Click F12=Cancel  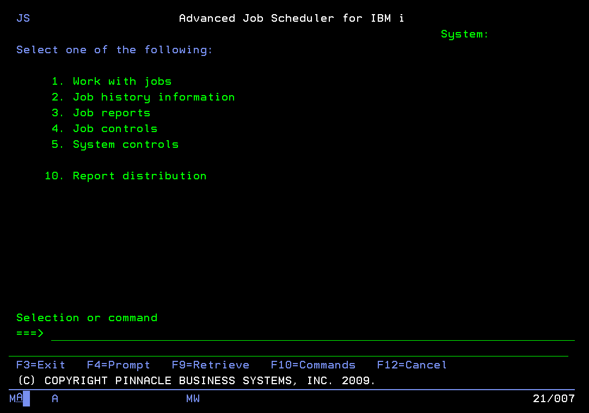412,365
